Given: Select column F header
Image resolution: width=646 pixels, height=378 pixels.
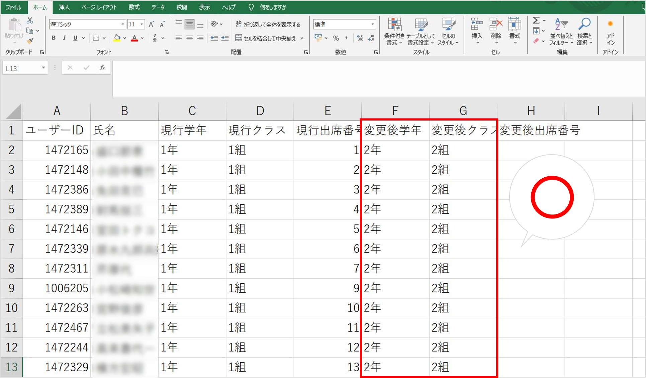Looking at the screenshot, I should click(395, 111).
